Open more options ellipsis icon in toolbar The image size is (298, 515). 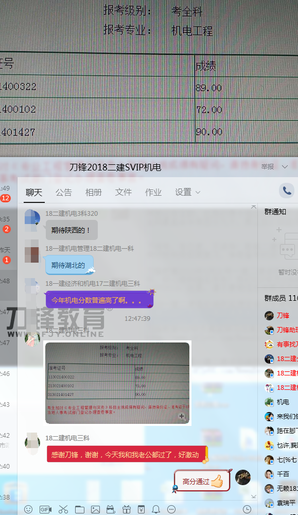[x=171, y=509]
